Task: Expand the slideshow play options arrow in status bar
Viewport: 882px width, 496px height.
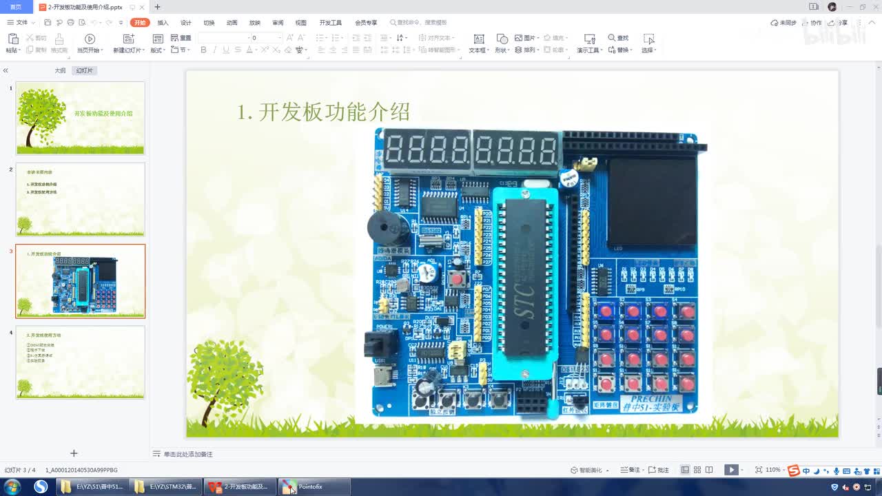Action: 743,470
